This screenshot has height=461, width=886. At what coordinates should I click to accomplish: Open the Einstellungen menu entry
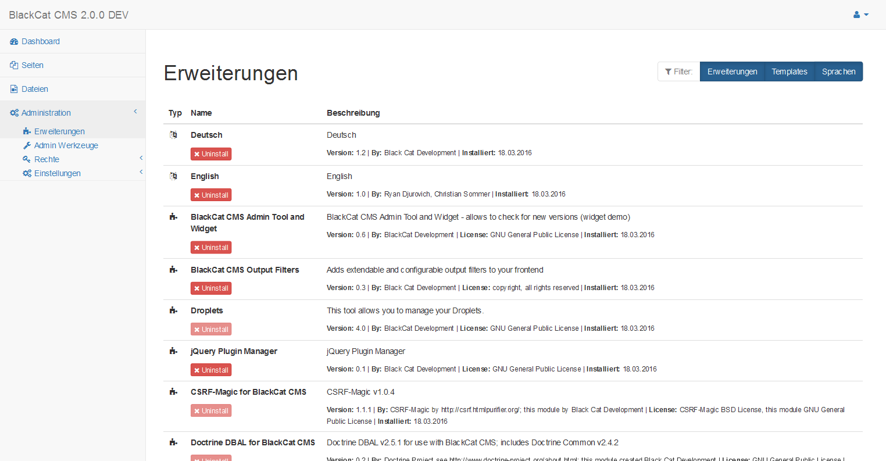[58, 173]
